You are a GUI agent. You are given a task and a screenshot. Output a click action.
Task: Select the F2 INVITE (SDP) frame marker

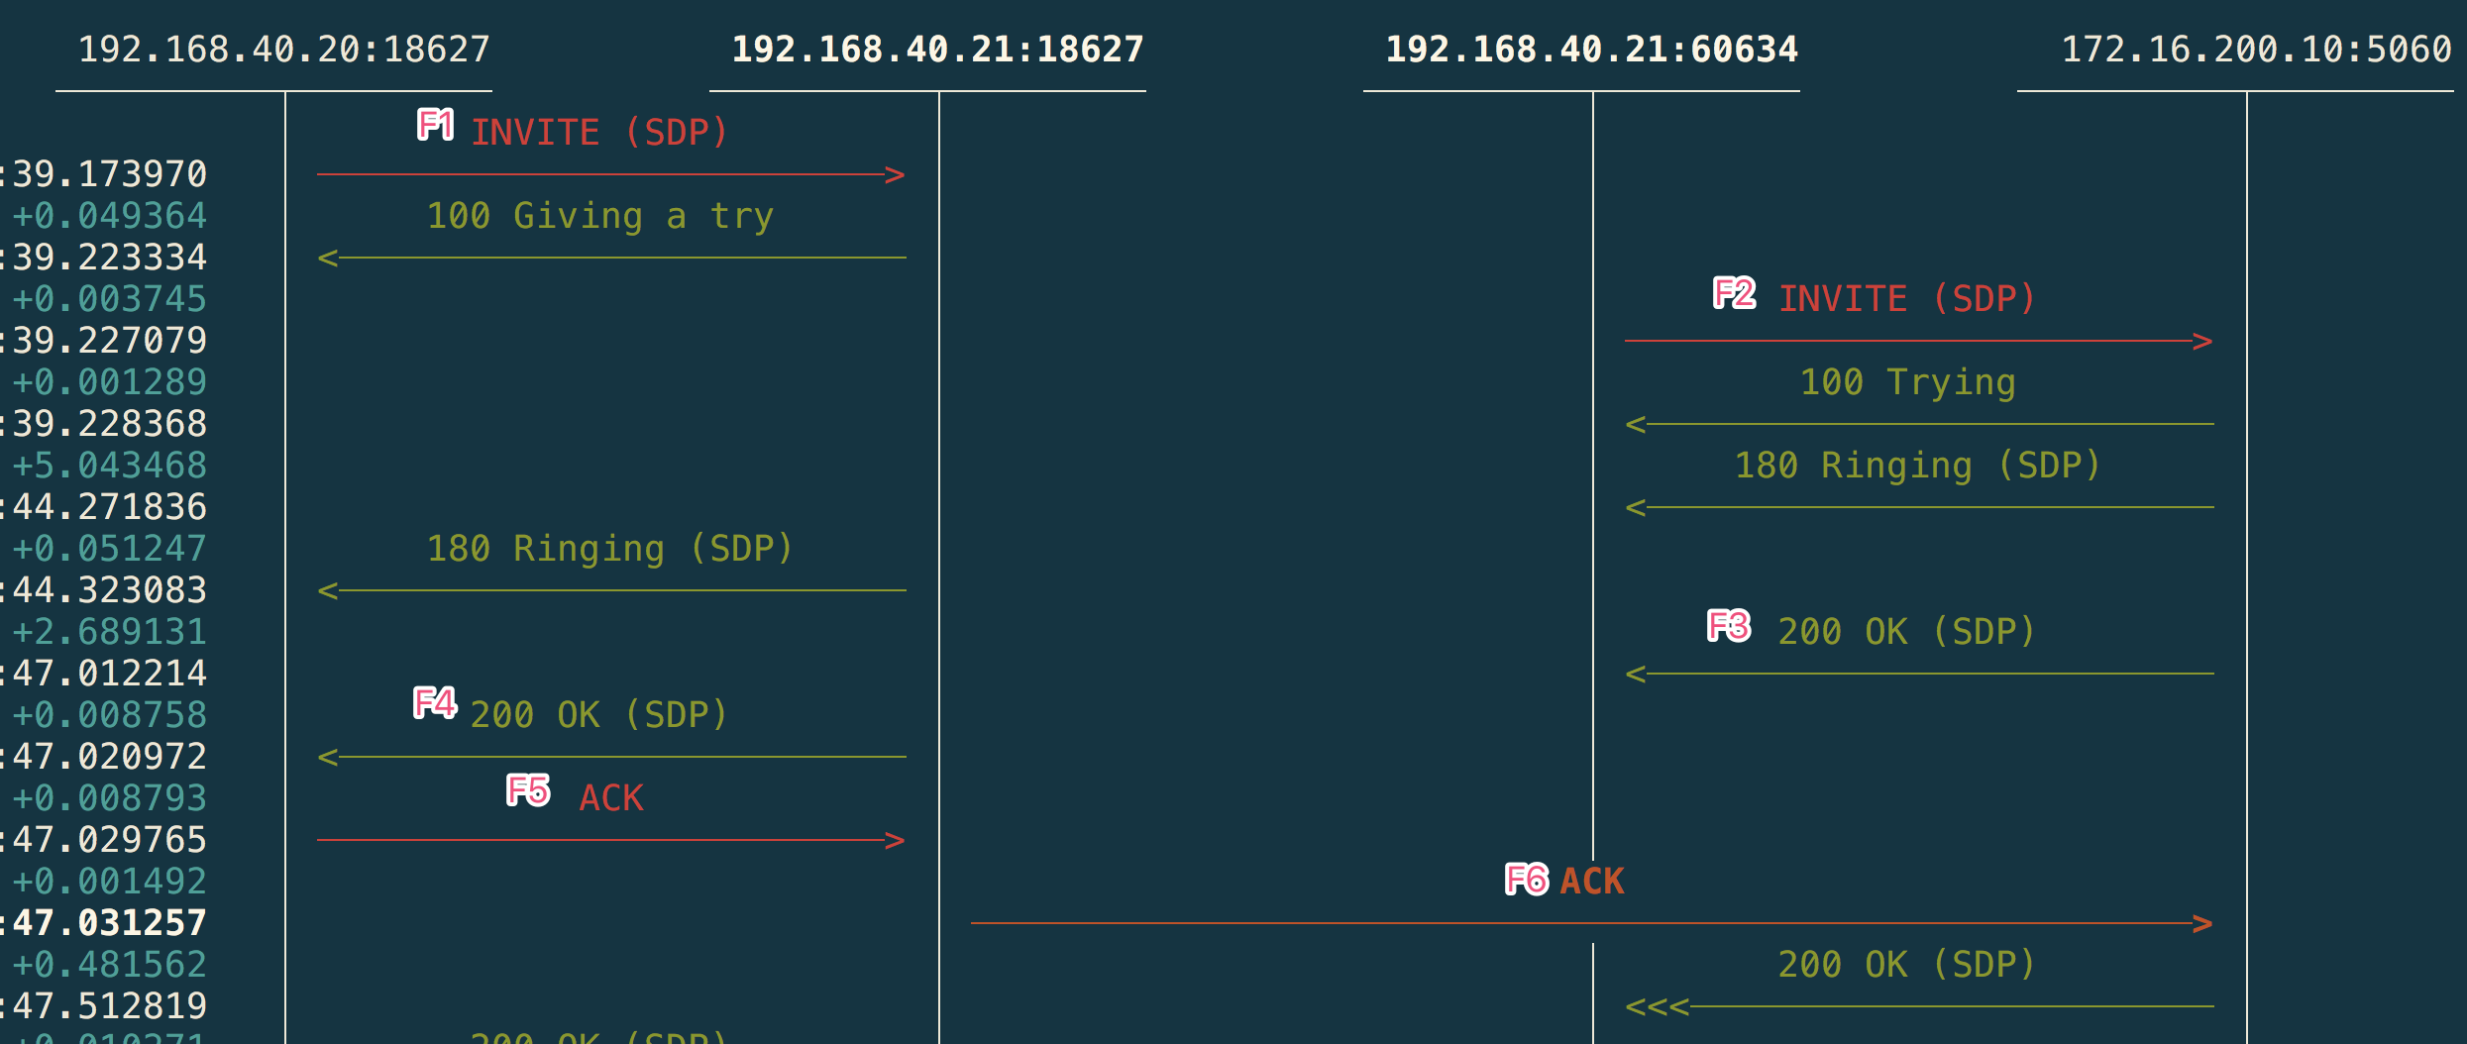tap(1734, 292)
